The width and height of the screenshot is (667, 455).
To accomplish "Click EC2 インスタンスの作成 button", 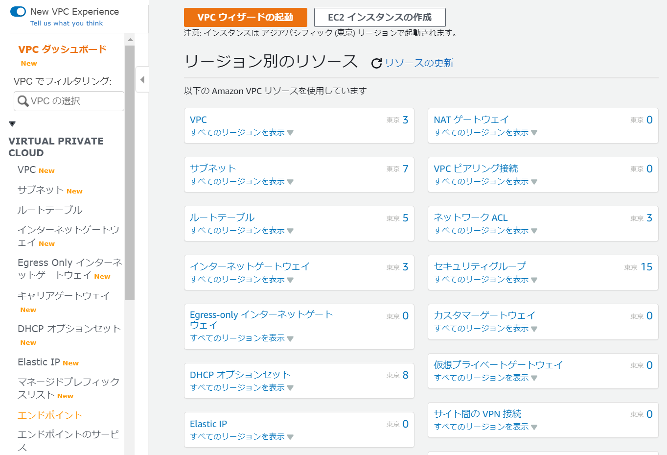I will (x=380, y=17).
